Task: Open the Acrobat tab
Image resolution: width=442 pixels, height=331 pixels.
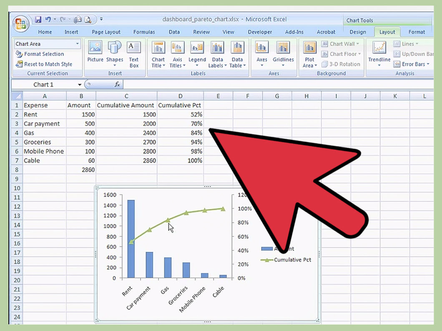Action: (x=326, y=32)
